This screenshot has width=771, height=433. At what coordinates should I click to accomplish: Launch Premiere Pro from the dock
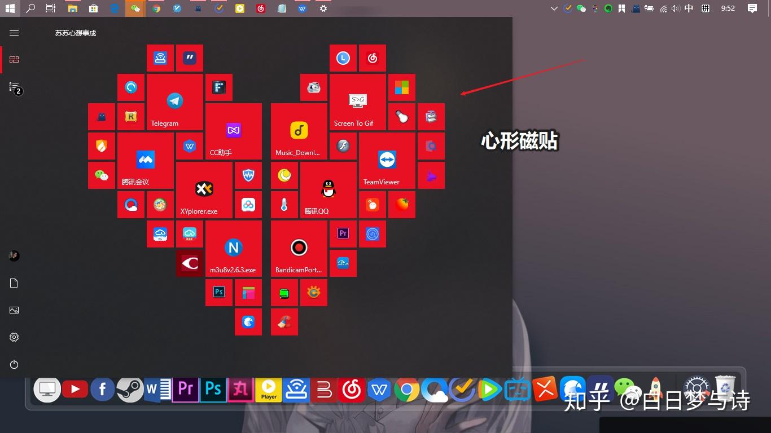(186, 389)
